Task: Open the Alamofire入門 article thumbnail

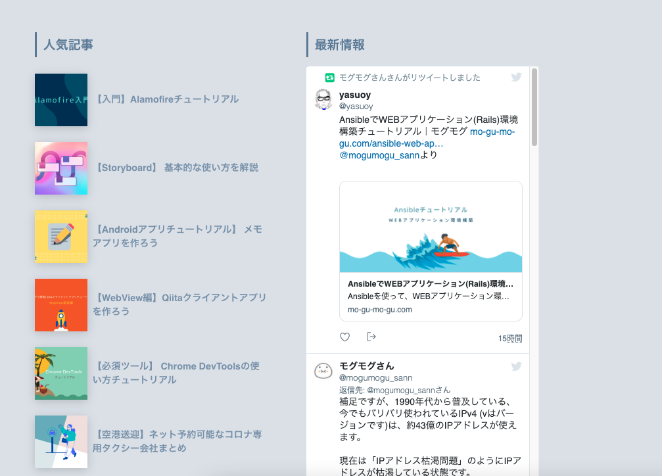Action: [61, 100]
